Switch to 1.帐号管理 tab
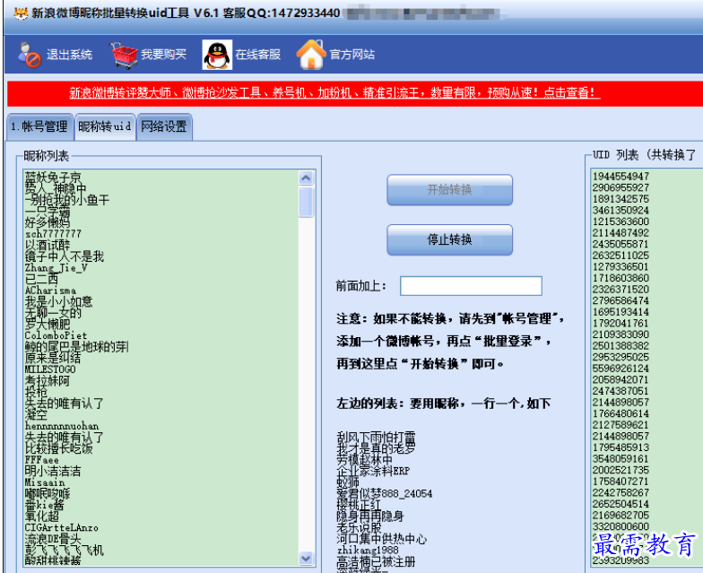The width and height of the screenshot is (703, 573). coord(39,127)
